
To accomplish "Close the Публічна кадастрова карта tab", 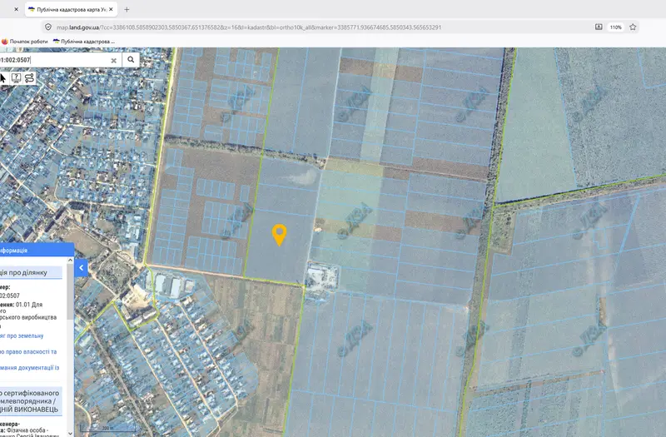I will [x=111, y=9].
